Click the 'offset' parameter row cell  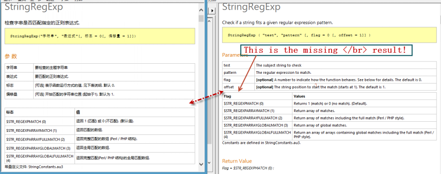[x=238, y=87]
